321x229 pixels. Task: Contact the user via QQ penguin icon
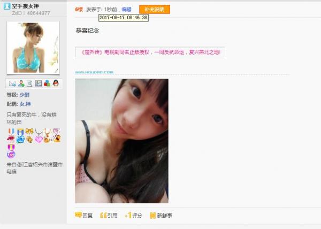(x=56, y=83)
